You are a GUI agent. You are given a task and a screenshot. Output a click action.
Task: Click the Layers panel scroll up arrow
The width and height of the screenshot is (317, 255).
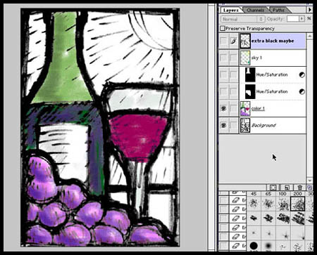310,36
